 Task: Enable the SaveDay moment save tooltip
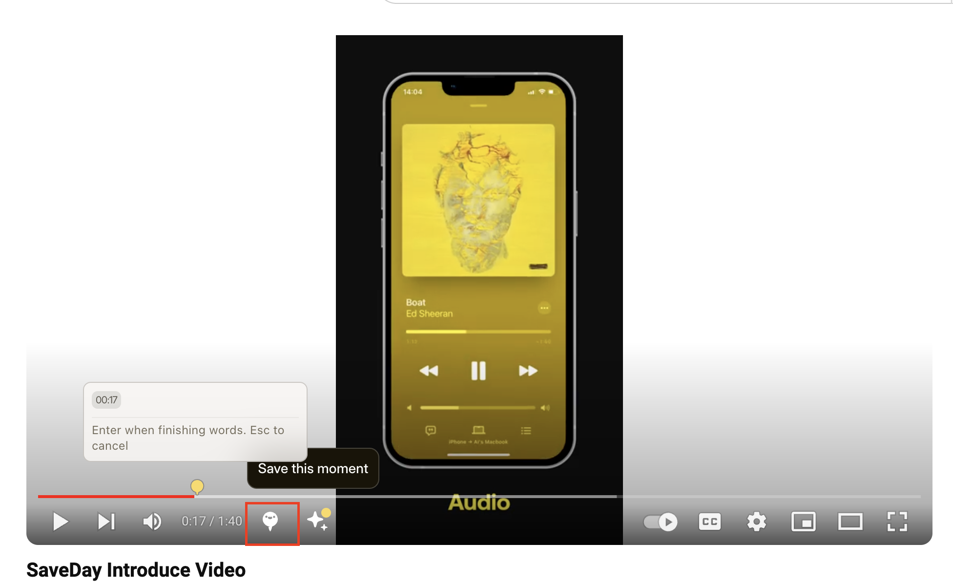click(x=271, y=522)
